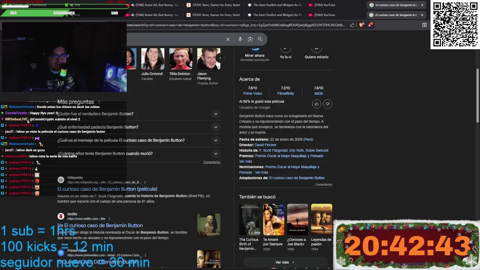Clear the Google search box text

[228, 39]
